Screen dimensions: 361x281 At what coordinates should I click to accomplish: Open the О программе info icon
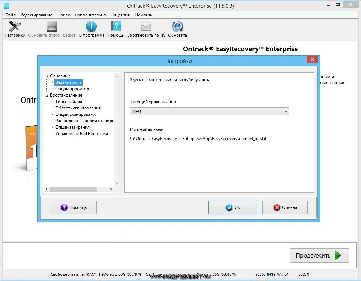click(x=91, y=26)
